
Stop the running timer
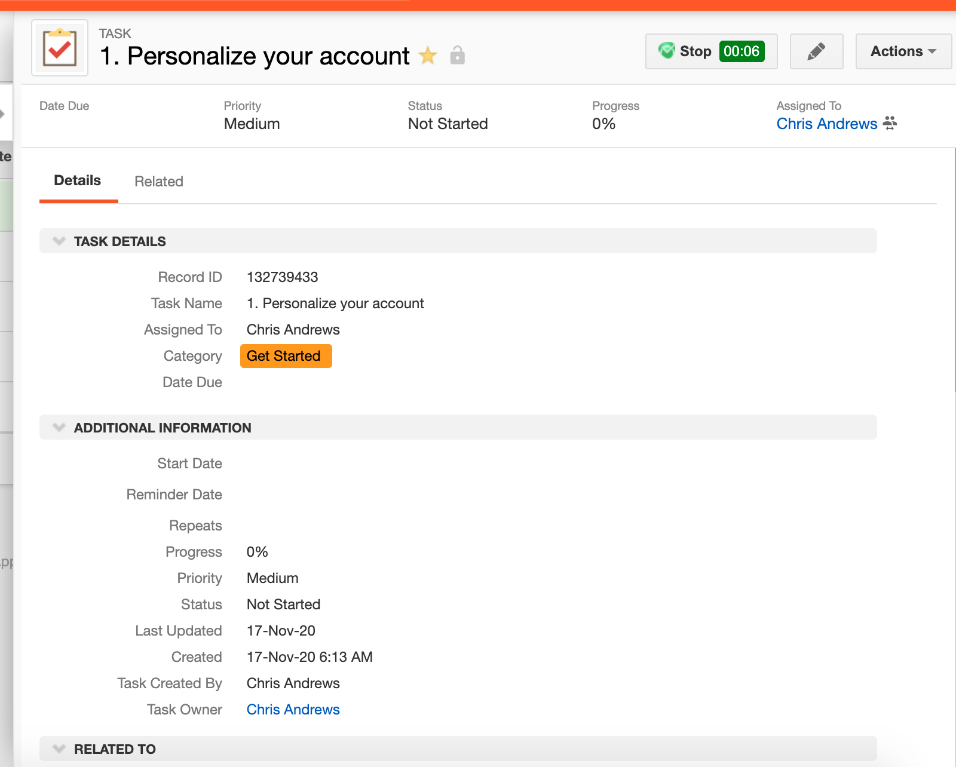711,51
